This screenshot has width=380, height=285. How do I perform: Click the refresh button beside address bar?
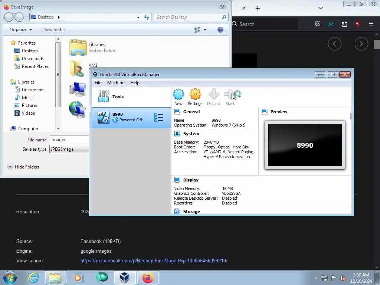[147, 17]
